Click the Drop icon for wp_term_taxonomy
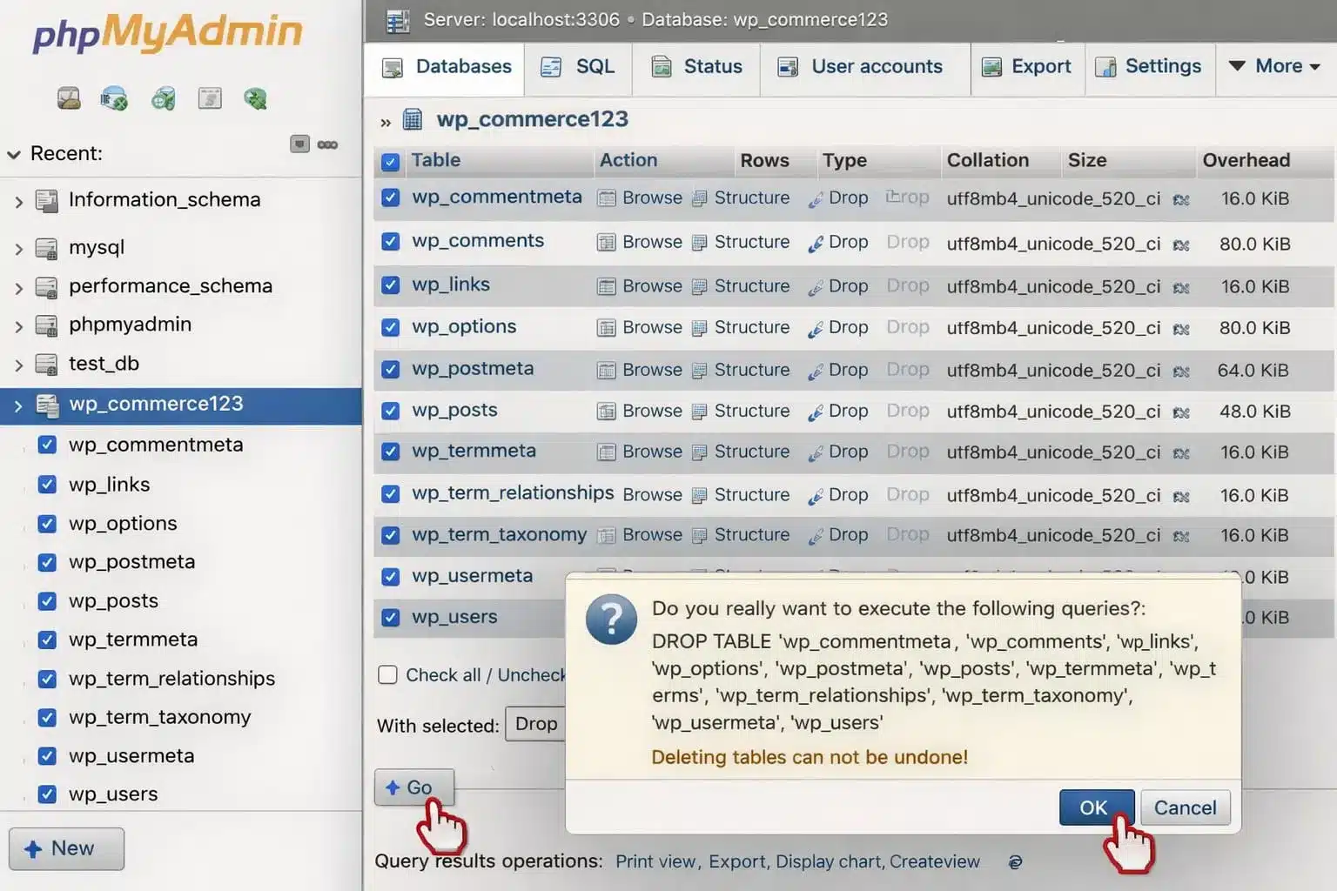This screenshot has width=1337, height=891. (815, 536)
